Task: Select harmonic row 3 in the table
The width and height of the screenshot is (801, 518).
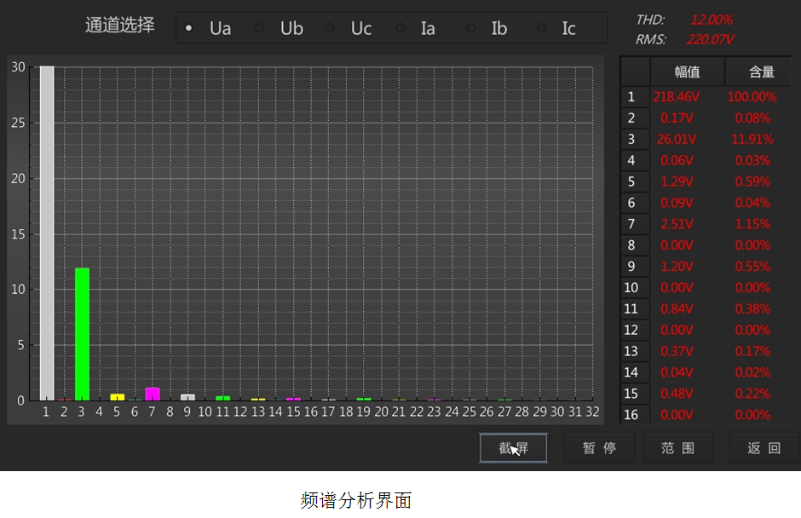Action: (631, 139)
